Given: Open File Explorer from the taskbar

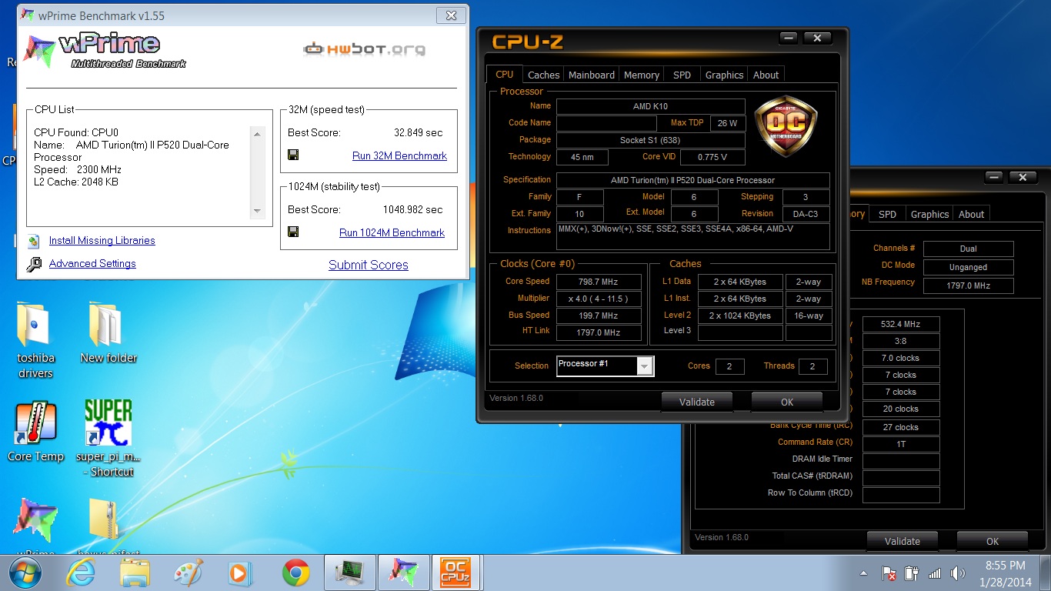Looking at the screenshot, I should click(135, 573).
